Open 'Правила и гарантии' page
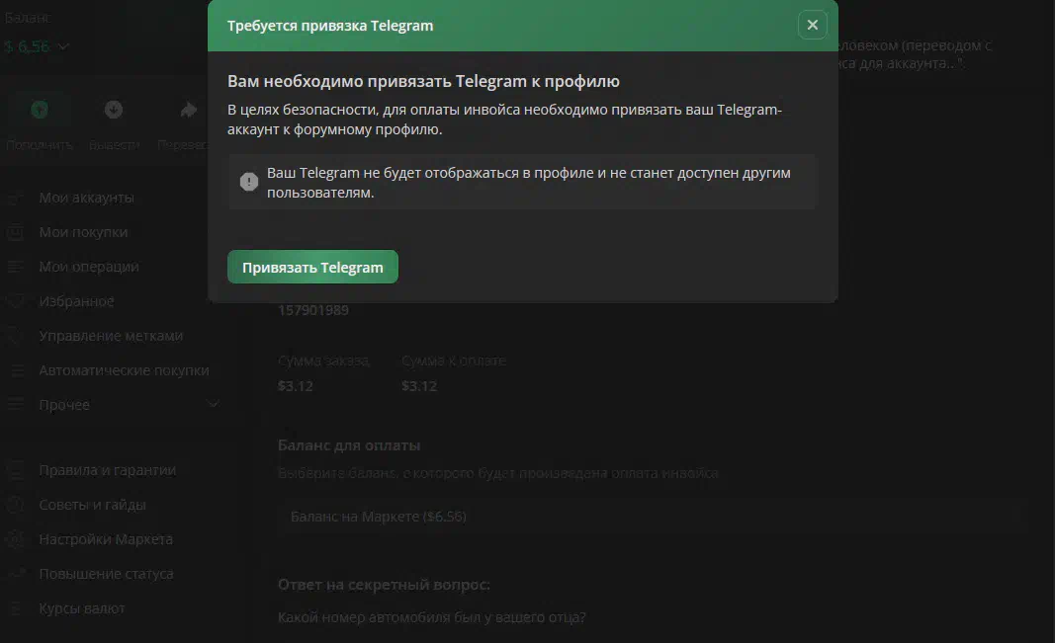Viewport: 1055px width, 643px height. [107, 470]
